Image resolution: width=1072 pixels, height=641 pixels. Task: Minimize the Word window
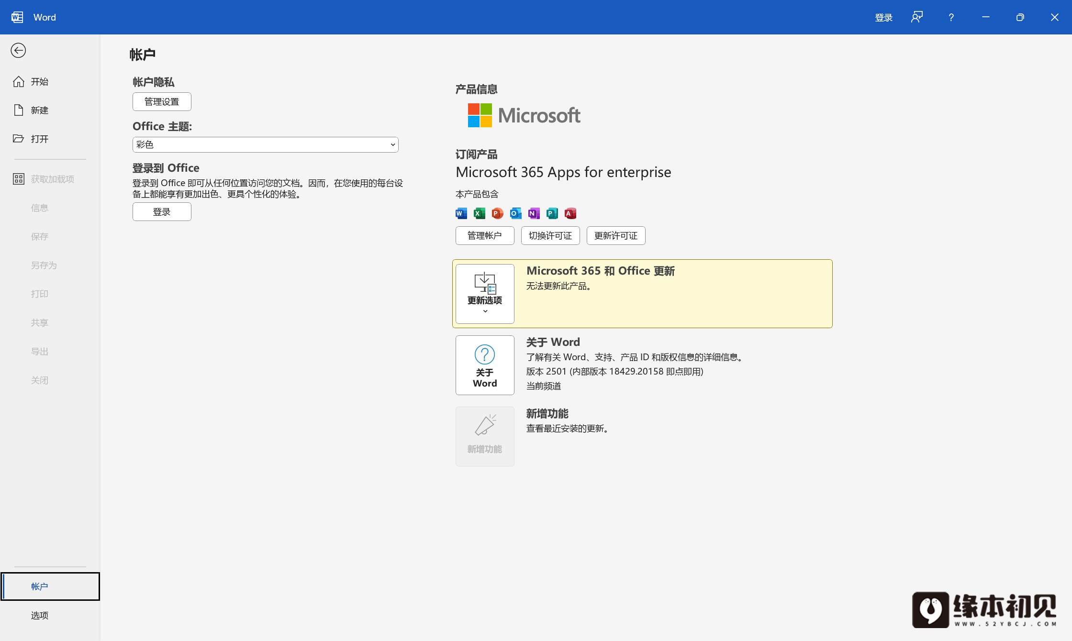coord(986,17)
